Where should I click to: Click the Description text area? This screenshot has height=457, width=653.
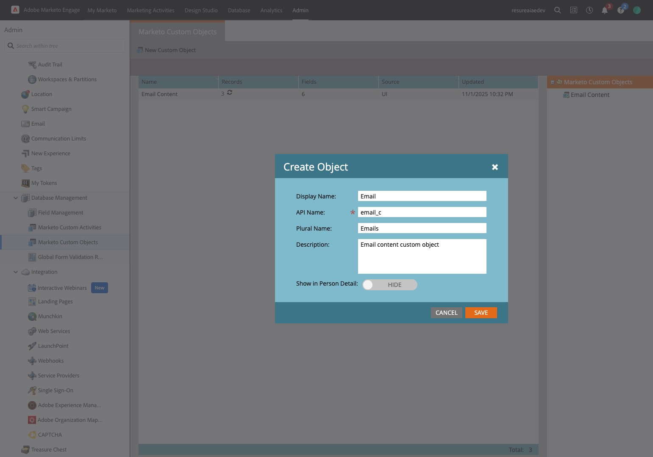click(422, 256)
